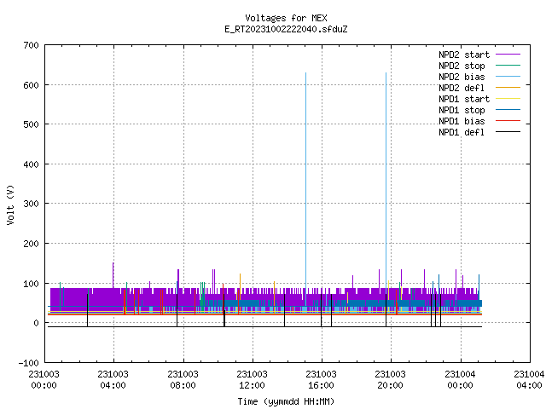This screenshot has width=546, height=409.
Task: Click the purple 150 V spike at 04:00
Action: (x=113, y=274)
